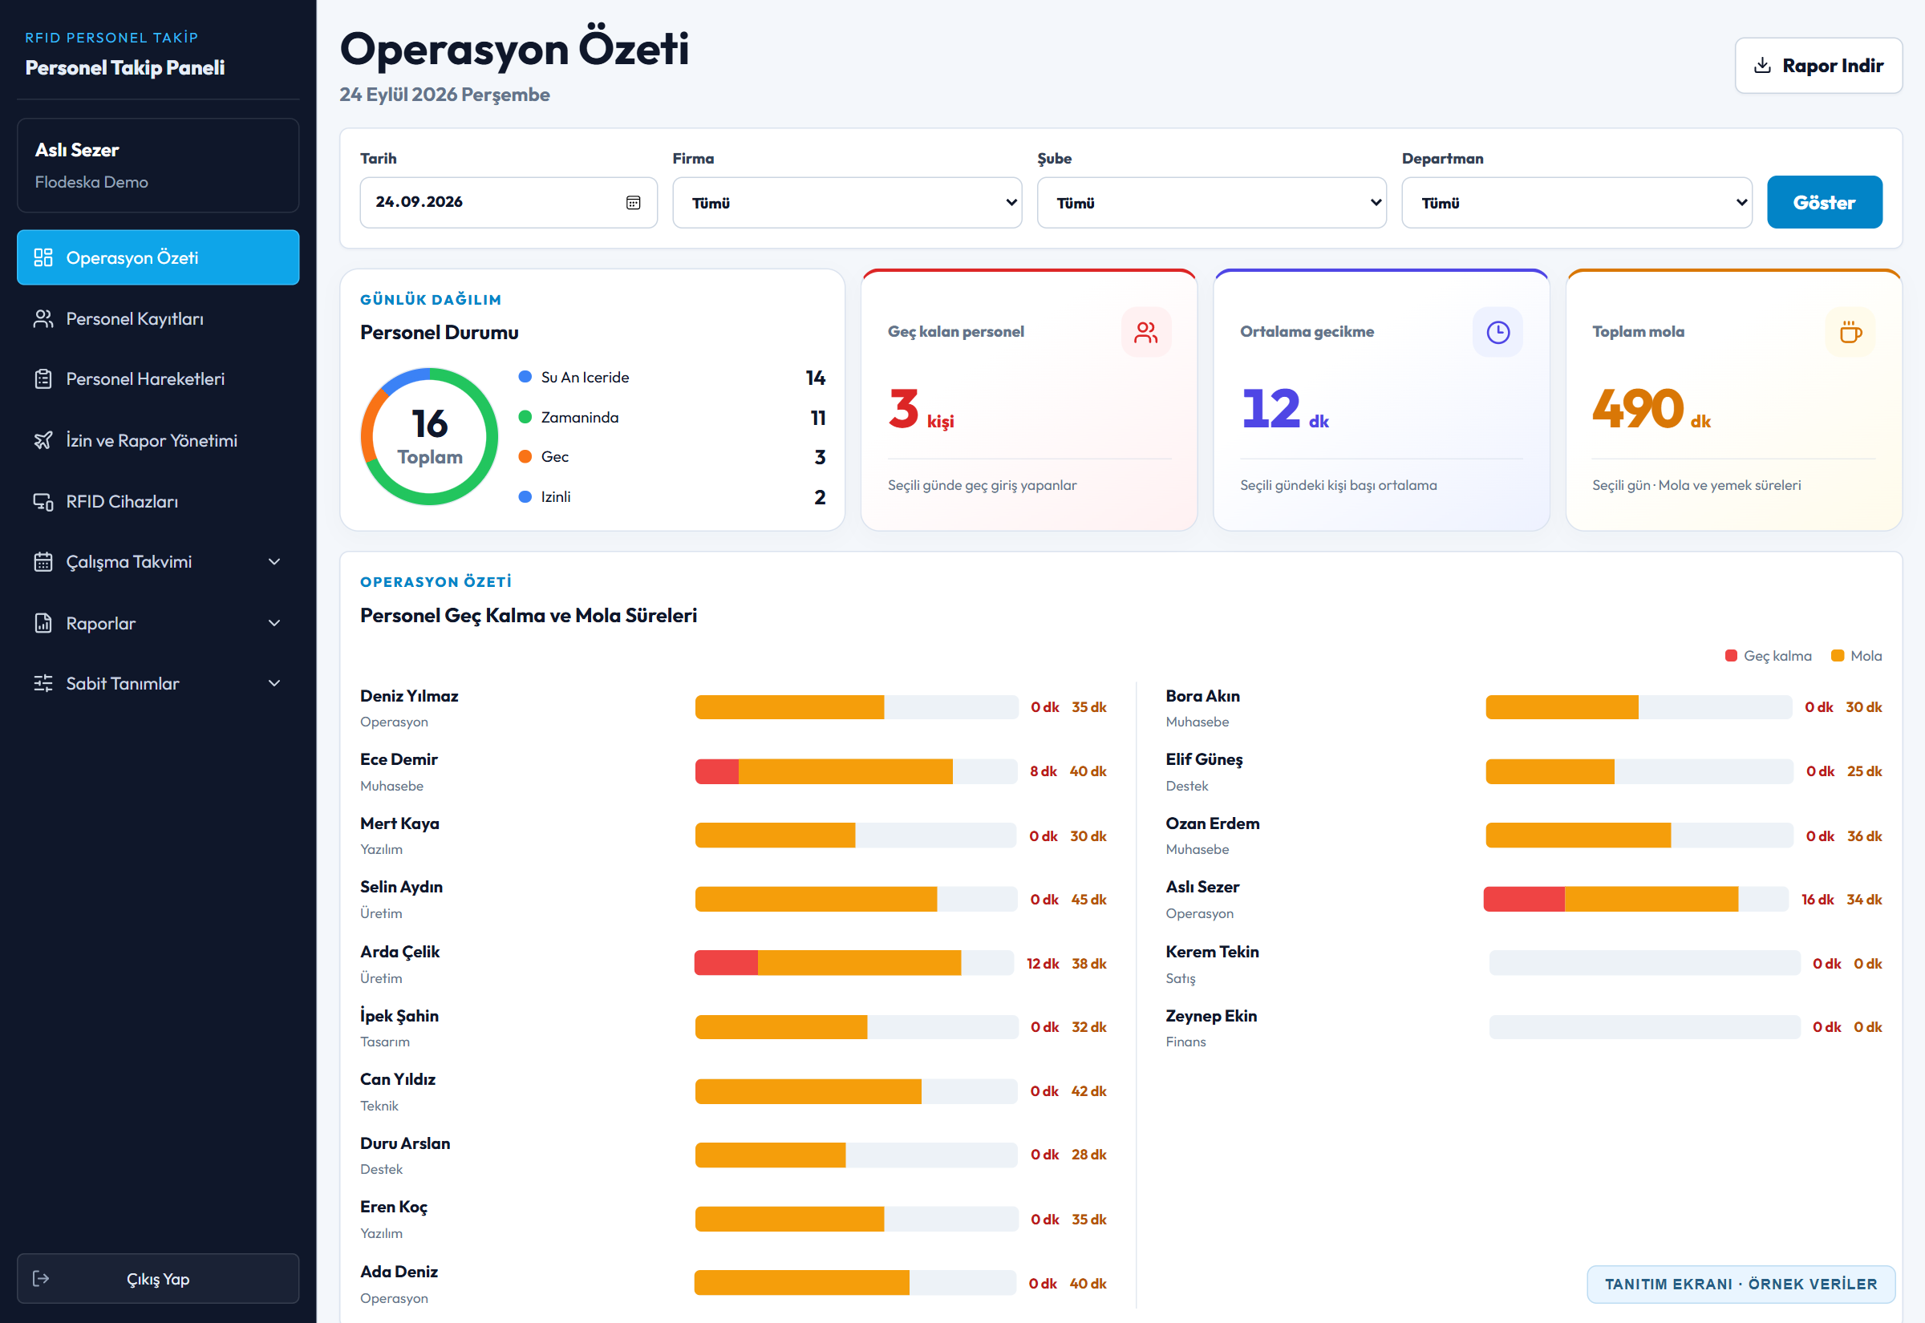Click the blue Su An Iceride legend dot
This screenshot has width=1925, height=1323.
point(525,377)
